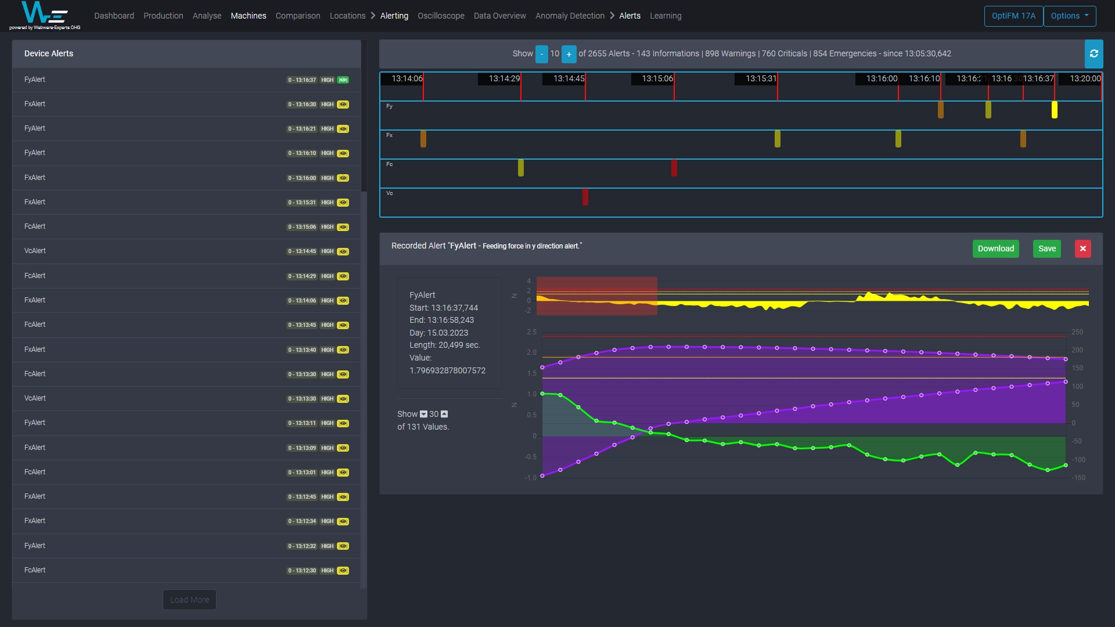1115x627 pixels.
Task: Toggle the eye icon for FxAlert 13:16:30
Action: pos(343,105)
